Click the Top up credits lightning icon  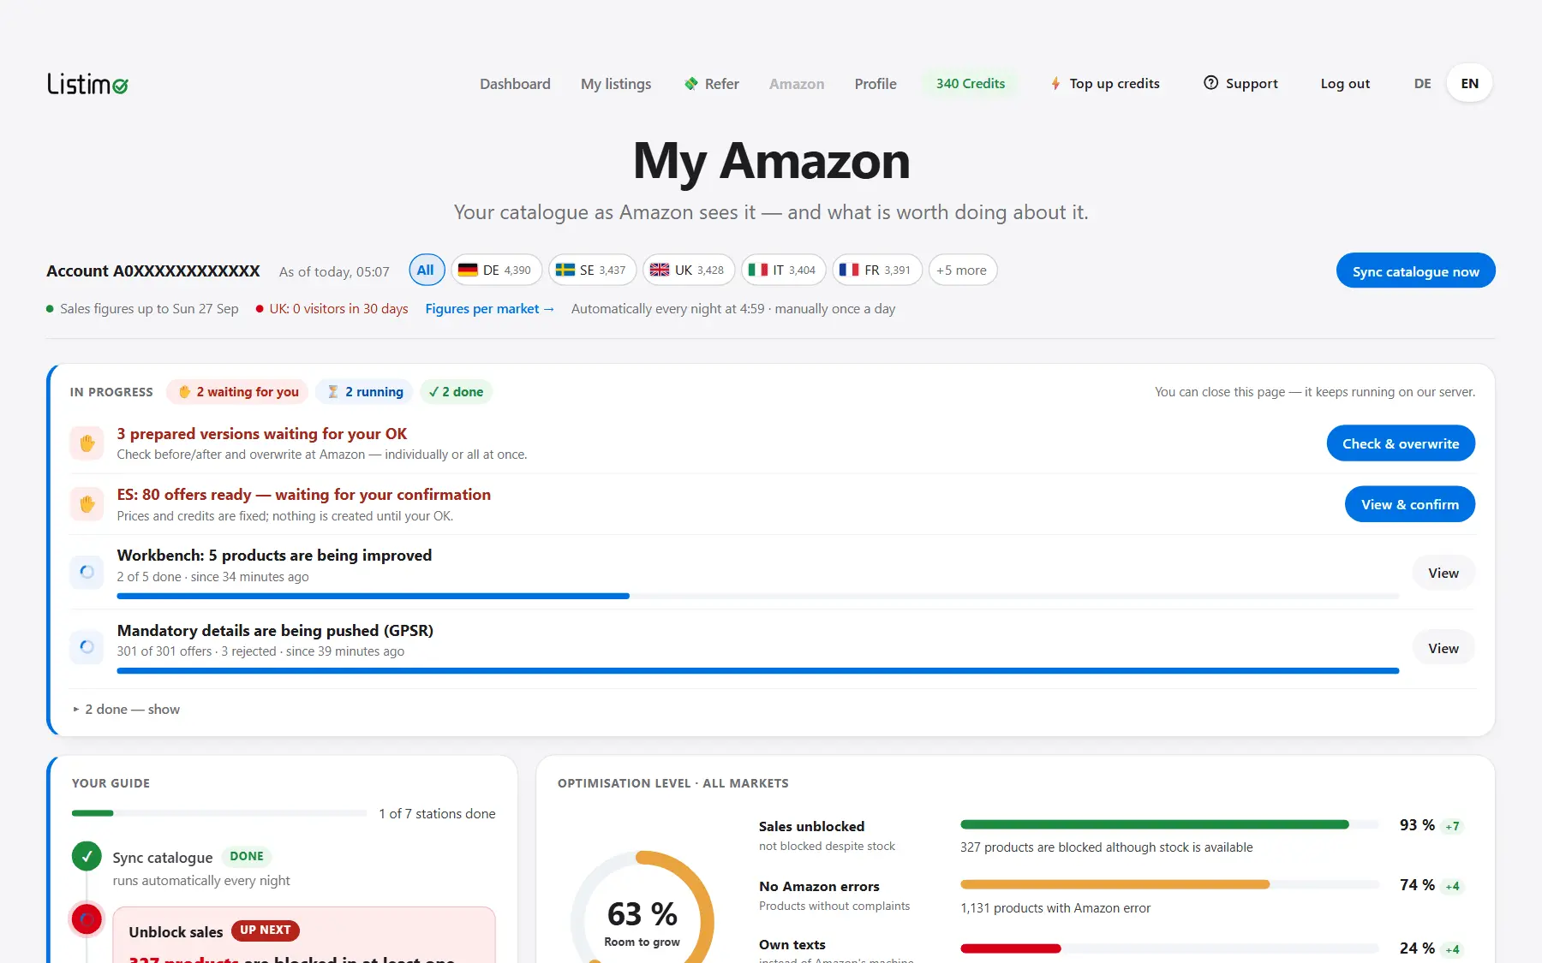pyautogui.click(x=1055, y=84)
